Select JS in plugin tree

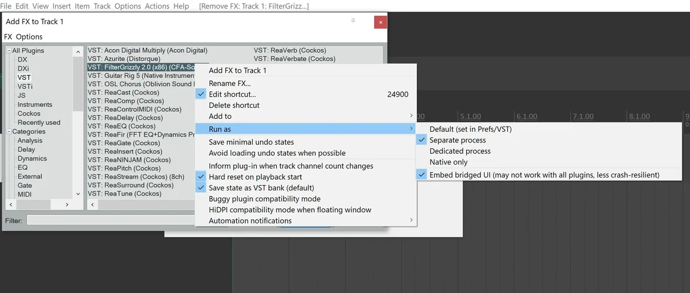point(22,96)
